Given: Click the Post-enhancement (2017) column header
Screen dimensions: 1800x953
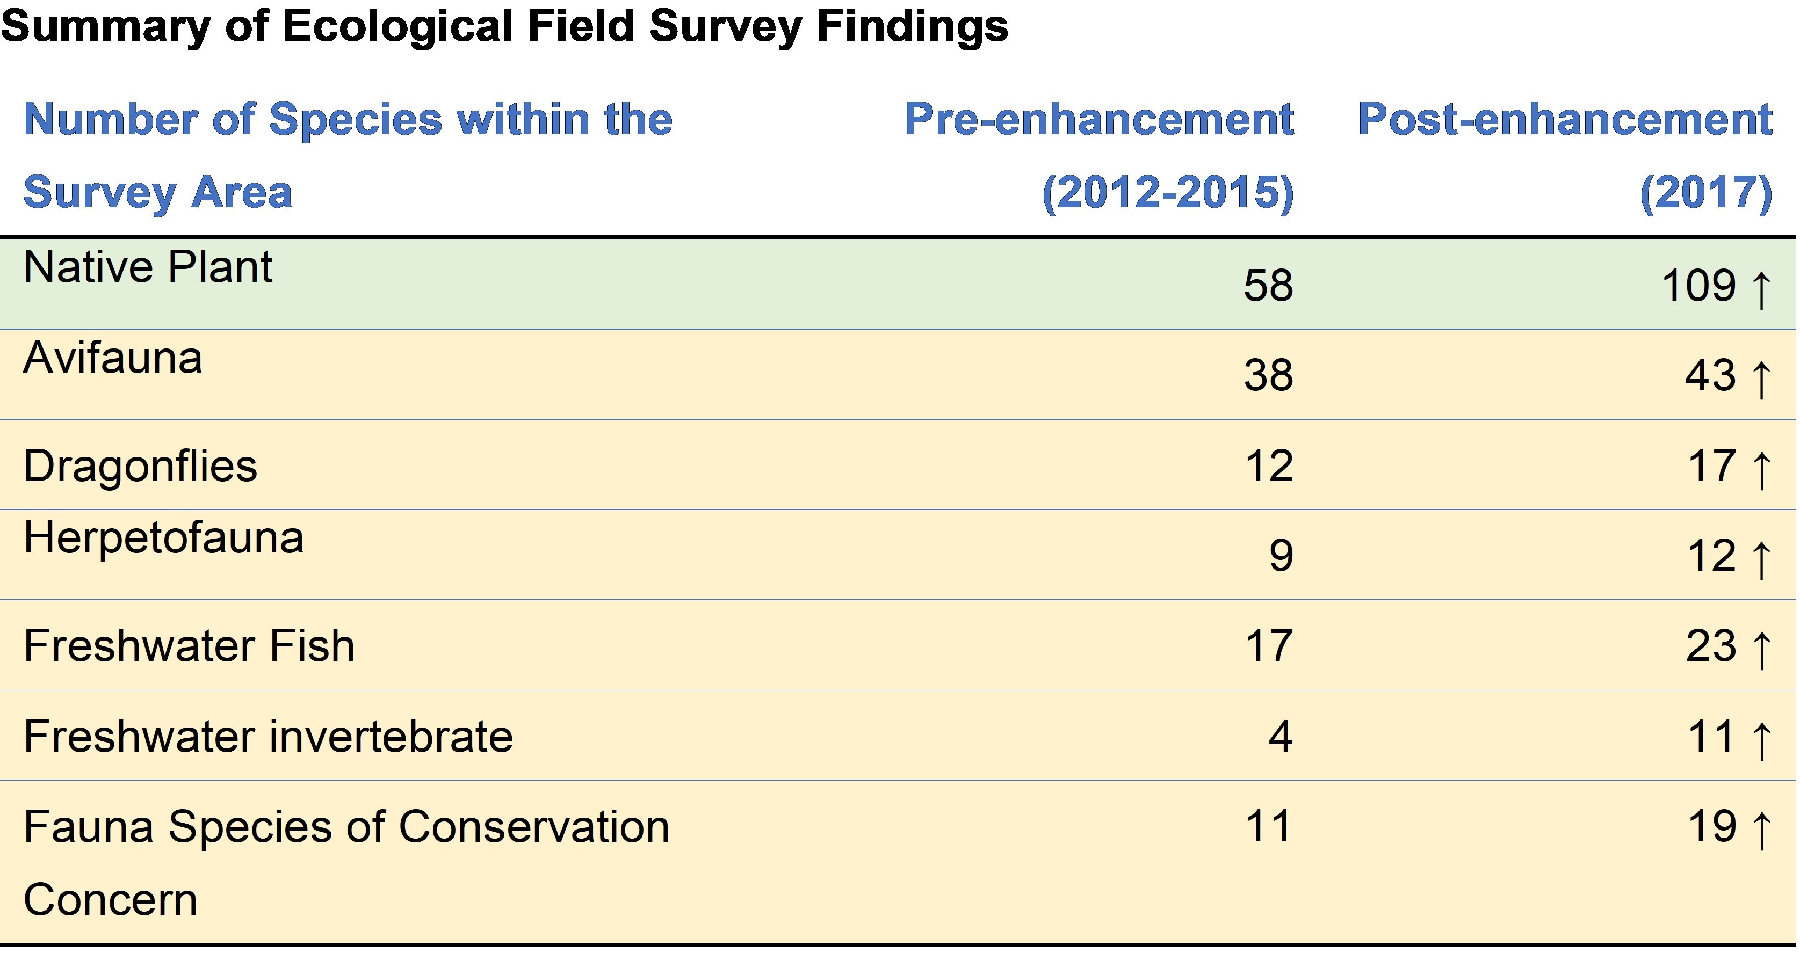Looking at the screenshot, I should (x=1565, y=155).
